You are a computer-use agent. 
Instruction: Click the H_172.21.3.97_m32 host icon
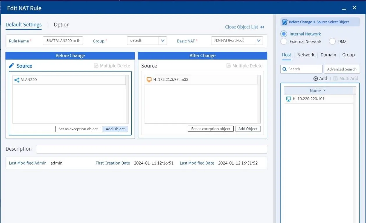[149, 80]
